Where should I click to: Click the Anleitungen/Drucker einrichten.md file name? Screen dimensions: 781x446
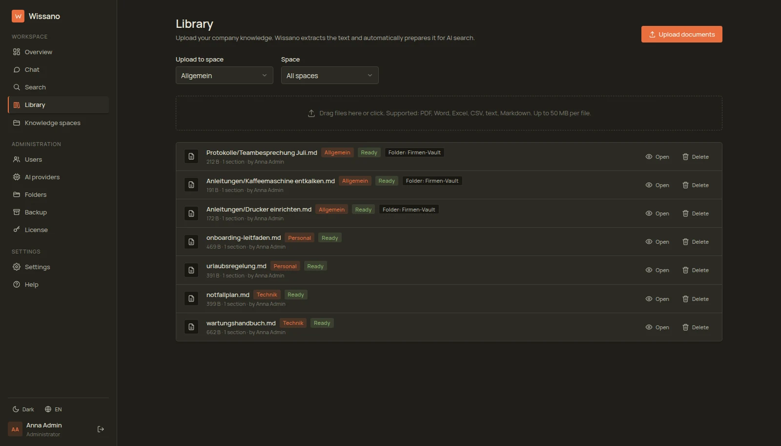pos(259,209)
